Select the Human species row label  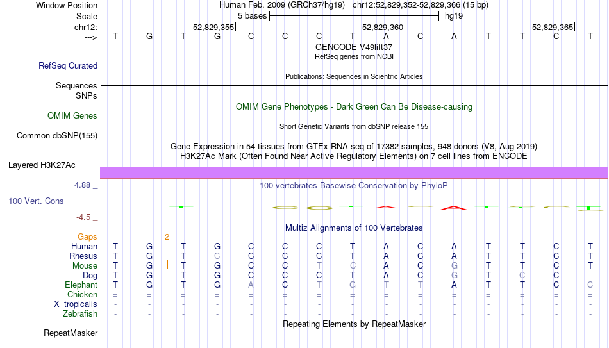[x=84, y=247]
